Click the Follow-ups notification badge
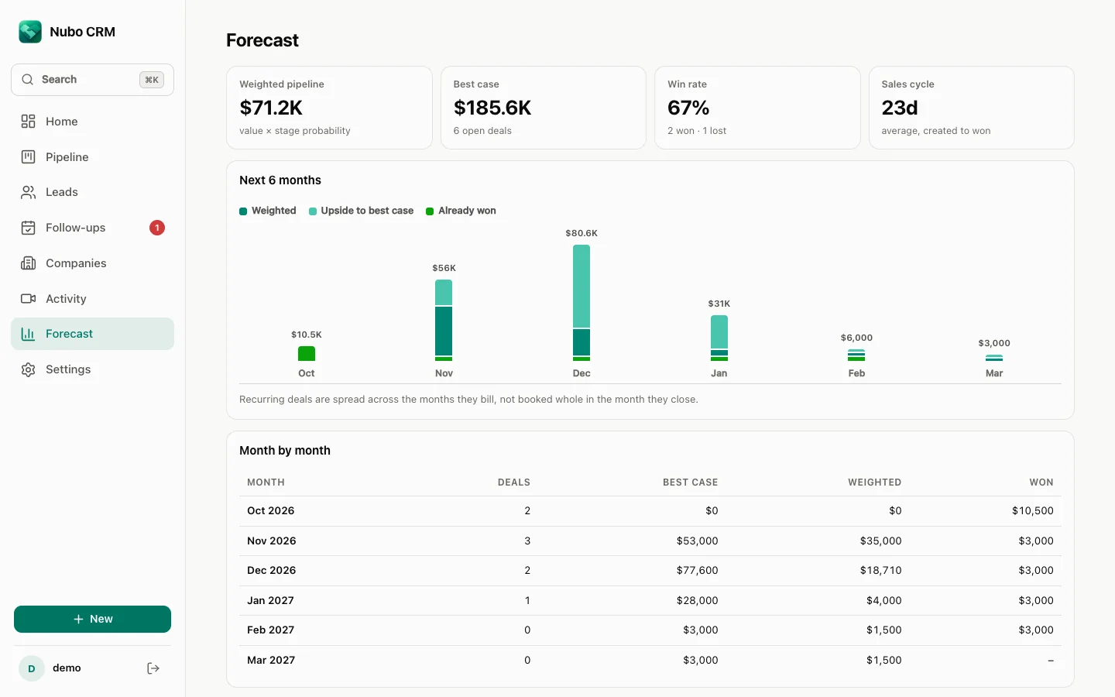Screen dimensions: 1115x697 pyautogui.click(x=157, y=228)
